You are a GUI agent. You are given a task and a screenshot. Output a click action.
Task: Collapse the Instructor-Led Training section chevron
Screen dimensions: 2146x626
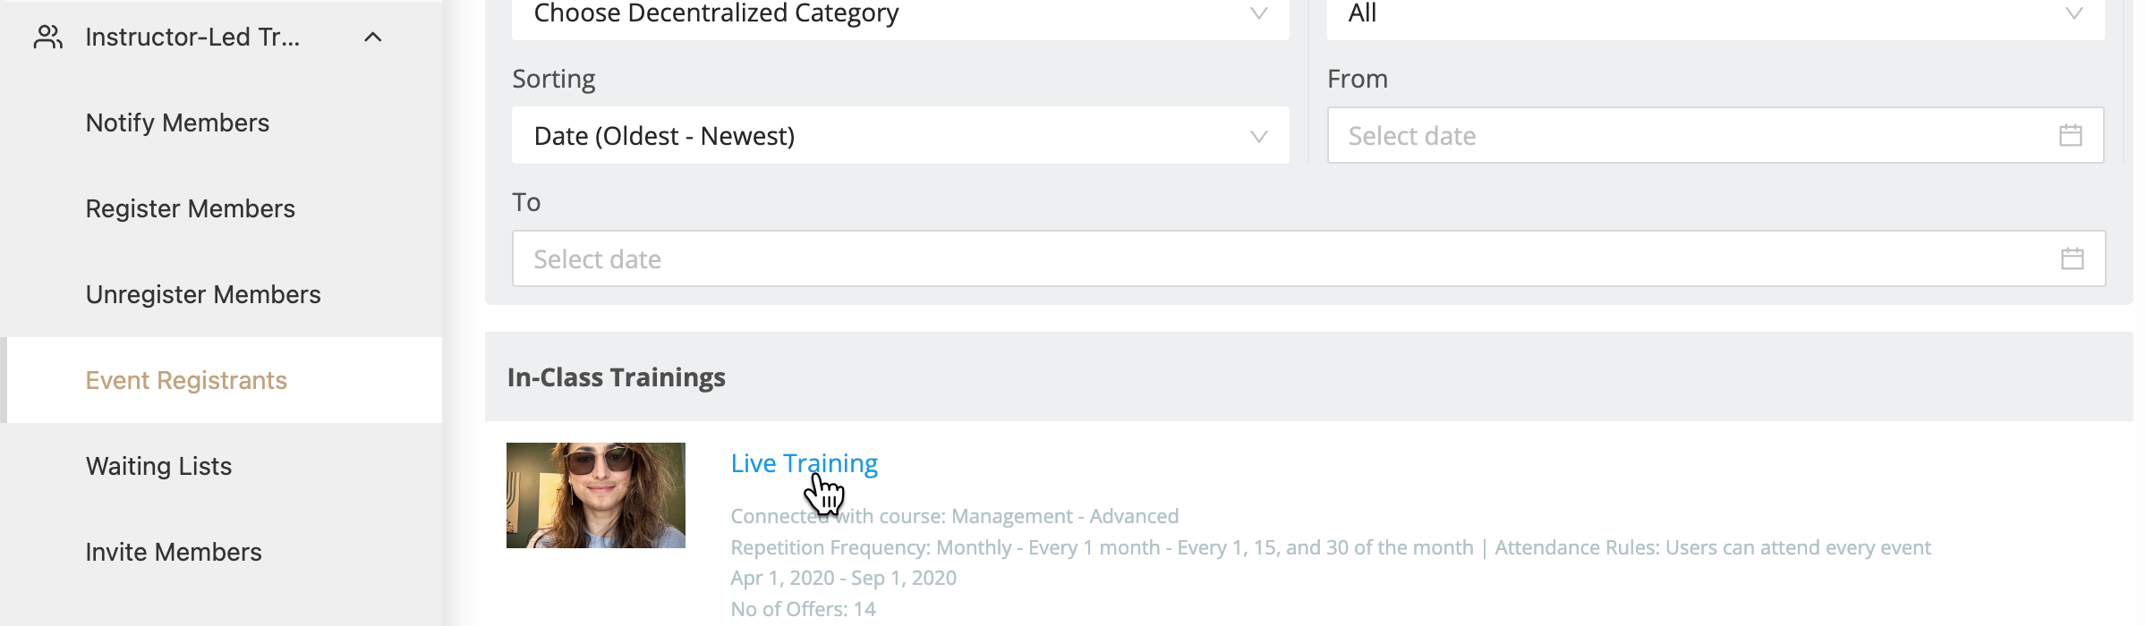pyautogui.click(x=373, y=37)
